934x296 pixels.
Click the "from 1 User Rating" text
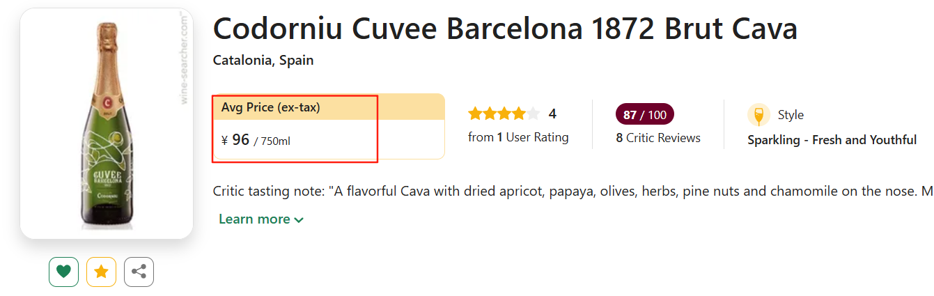[x=517, y=137]
